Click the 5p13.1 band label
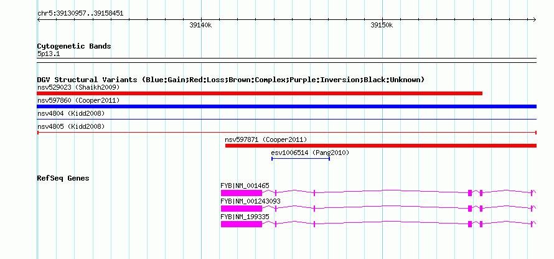 49,54
